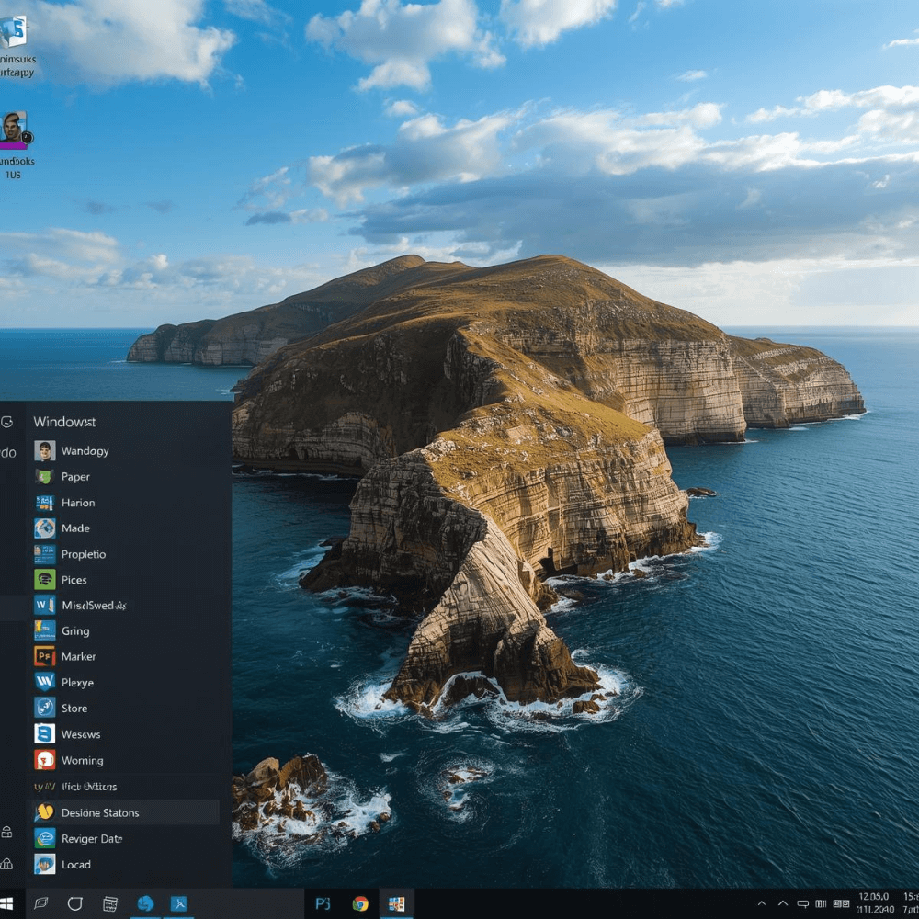Select Paper in the Start menu list

coord(75,477)
